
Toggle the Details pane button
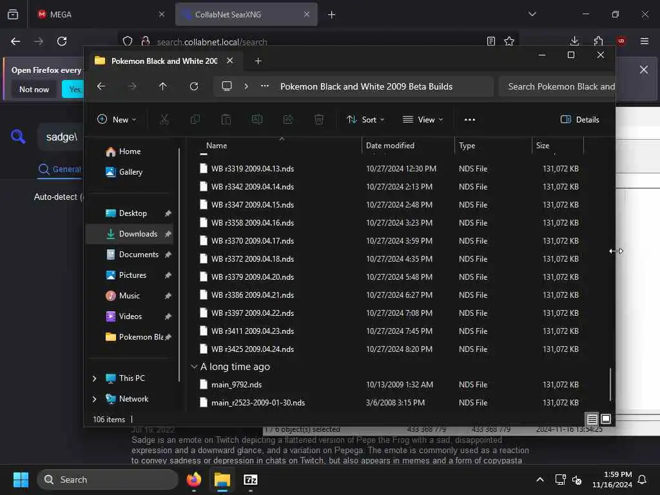pos(579,119)
